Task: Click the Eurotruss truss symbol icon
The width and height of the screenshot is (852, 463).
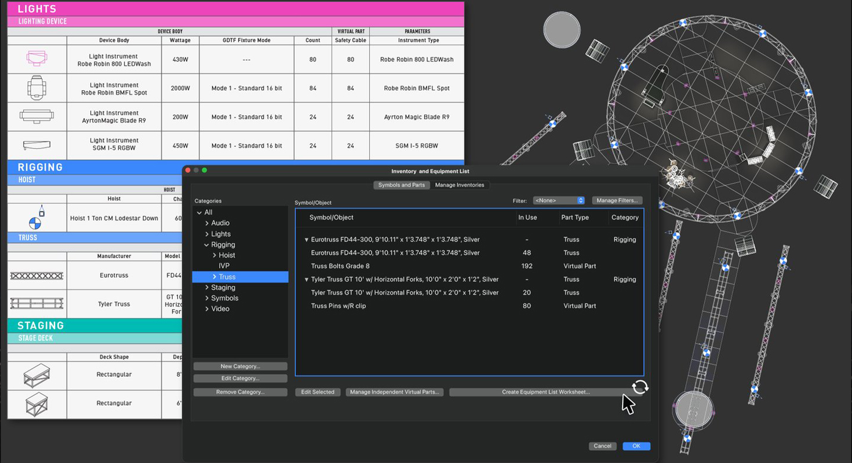Action: [37, 276]
